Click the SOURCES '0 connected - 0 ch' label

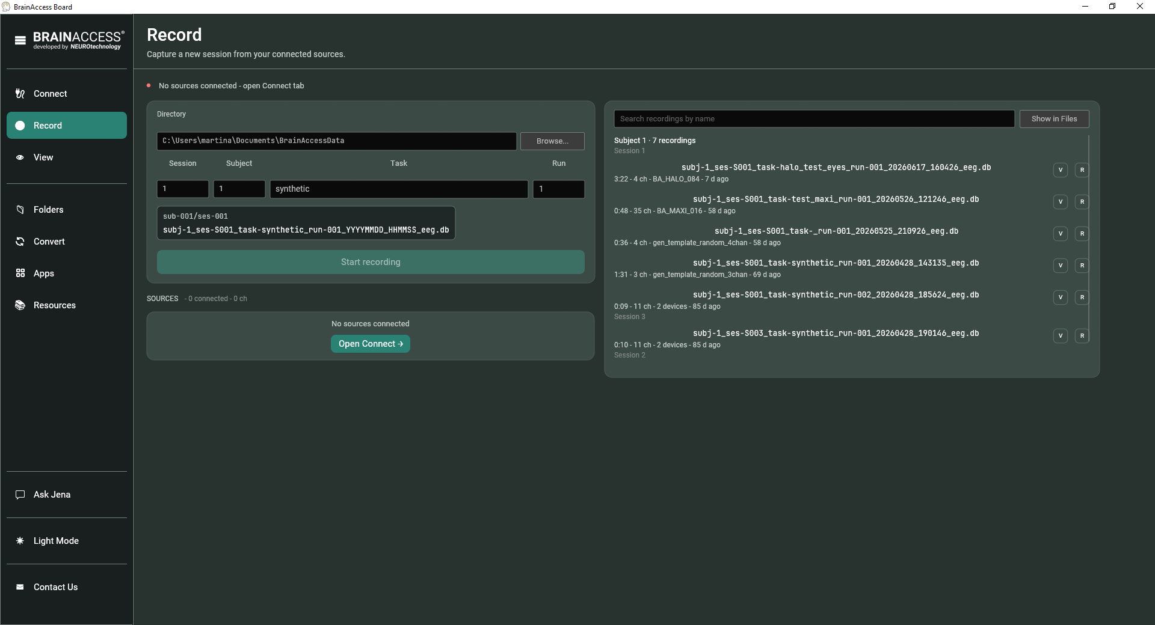pos(216,299)
